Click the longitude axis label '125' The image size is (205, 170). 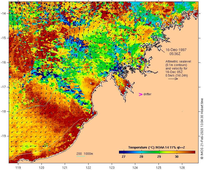pos(159,168)
